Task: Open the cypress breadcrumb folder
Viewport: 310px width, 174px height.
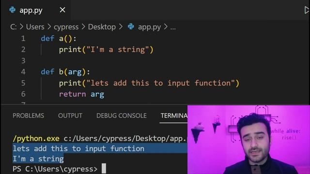Action: tap(66, 27)
